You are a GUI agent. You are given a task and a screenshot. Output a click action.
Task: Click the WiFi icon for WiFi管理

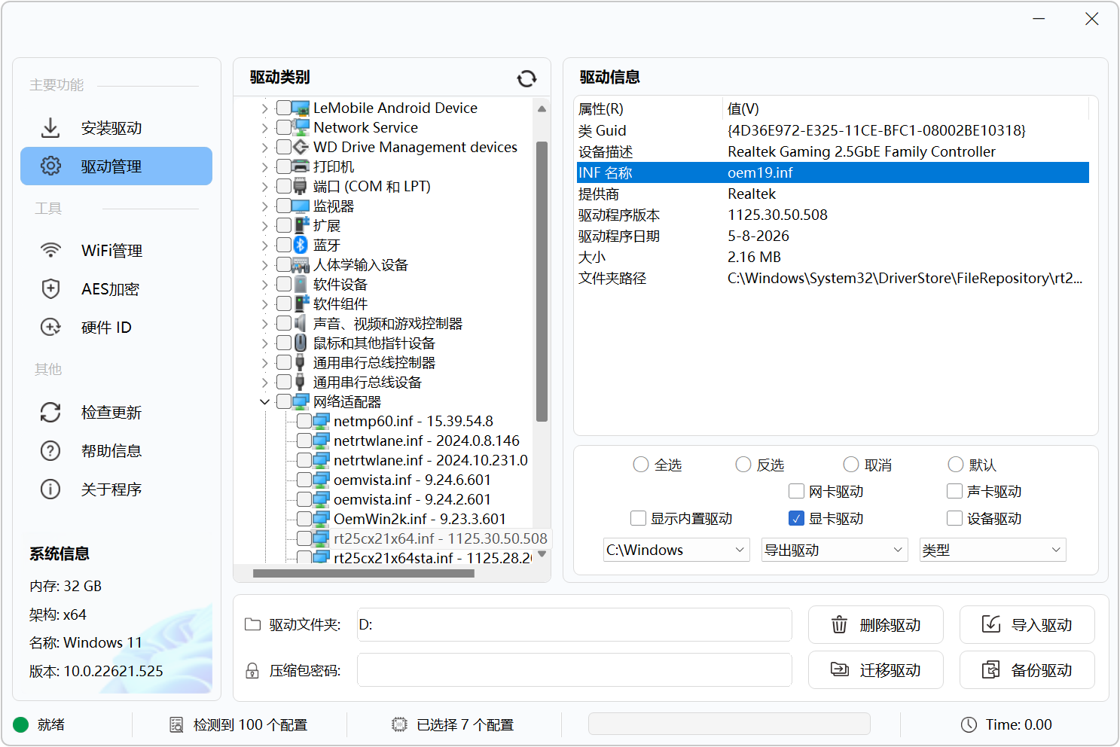coord(50,250)
